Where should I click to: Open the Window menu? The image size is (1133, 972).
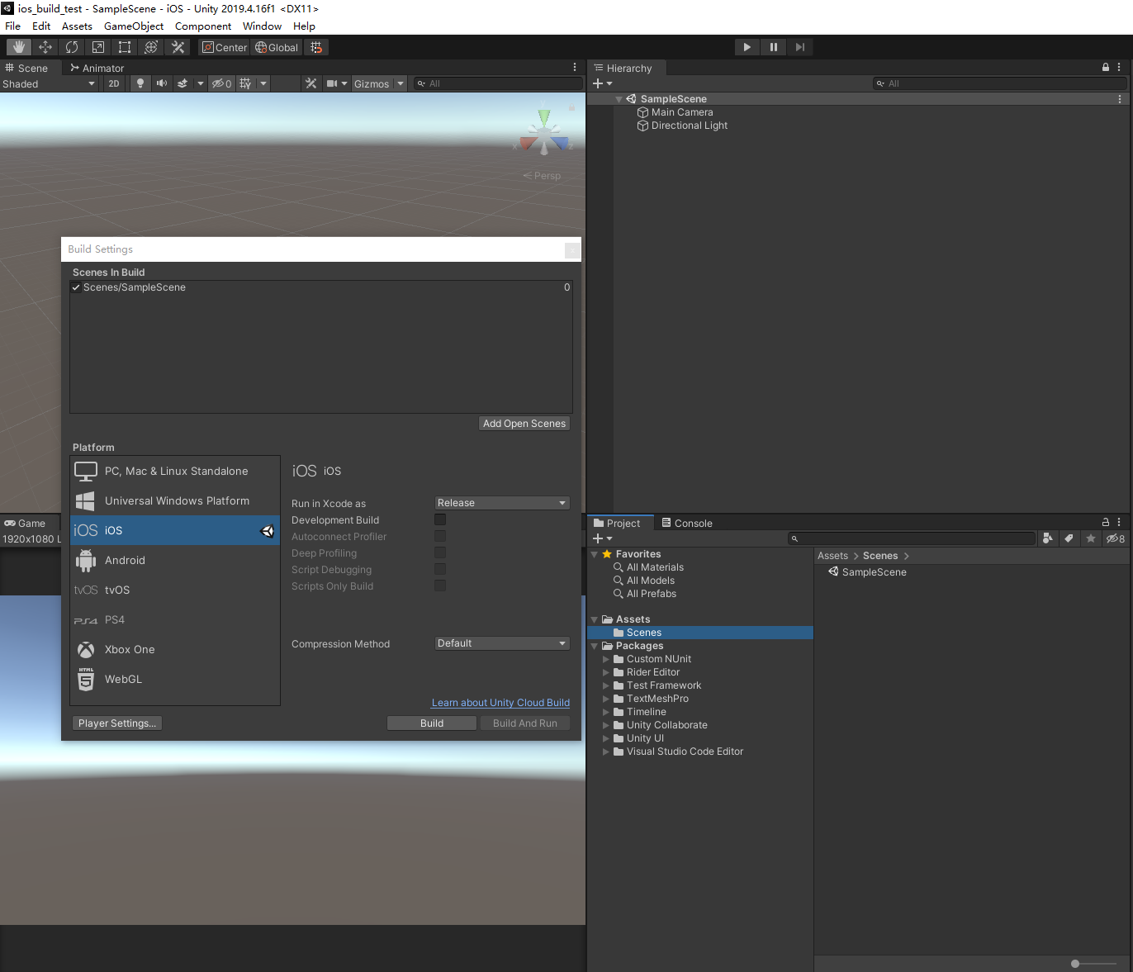[262, 26]
